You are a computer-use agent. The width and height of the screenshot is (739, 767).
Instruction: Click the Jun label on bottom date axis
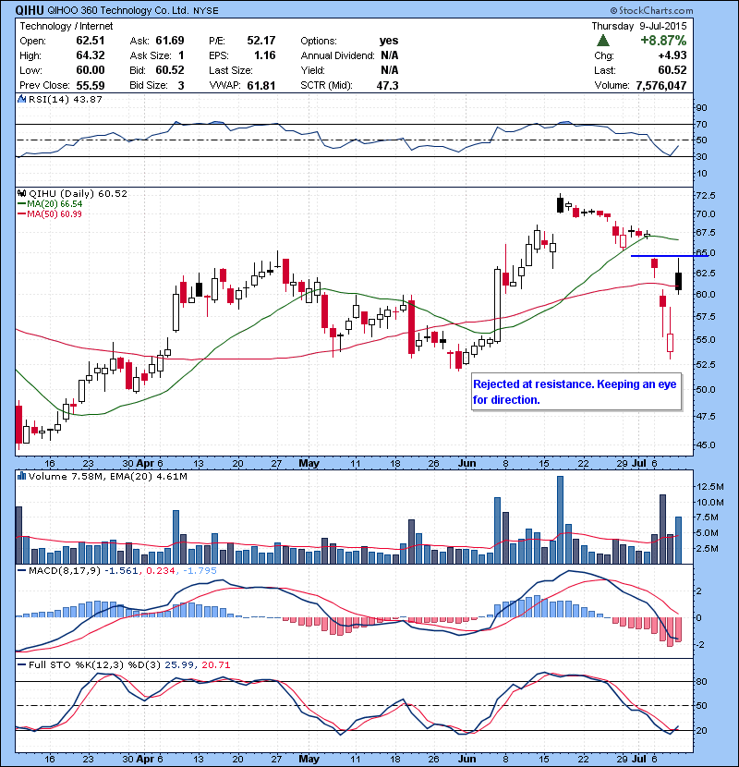tap(466, 760)
